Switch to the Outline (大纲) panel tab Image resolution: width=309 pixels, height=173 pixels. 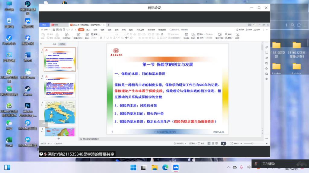54,44
